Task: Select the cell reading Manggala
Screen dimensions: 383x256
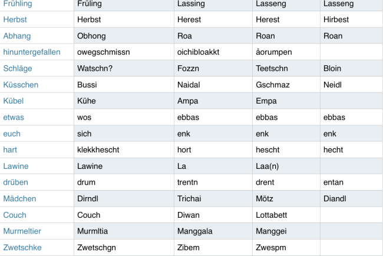Action: pyautogui.click(x=213, y=231)
